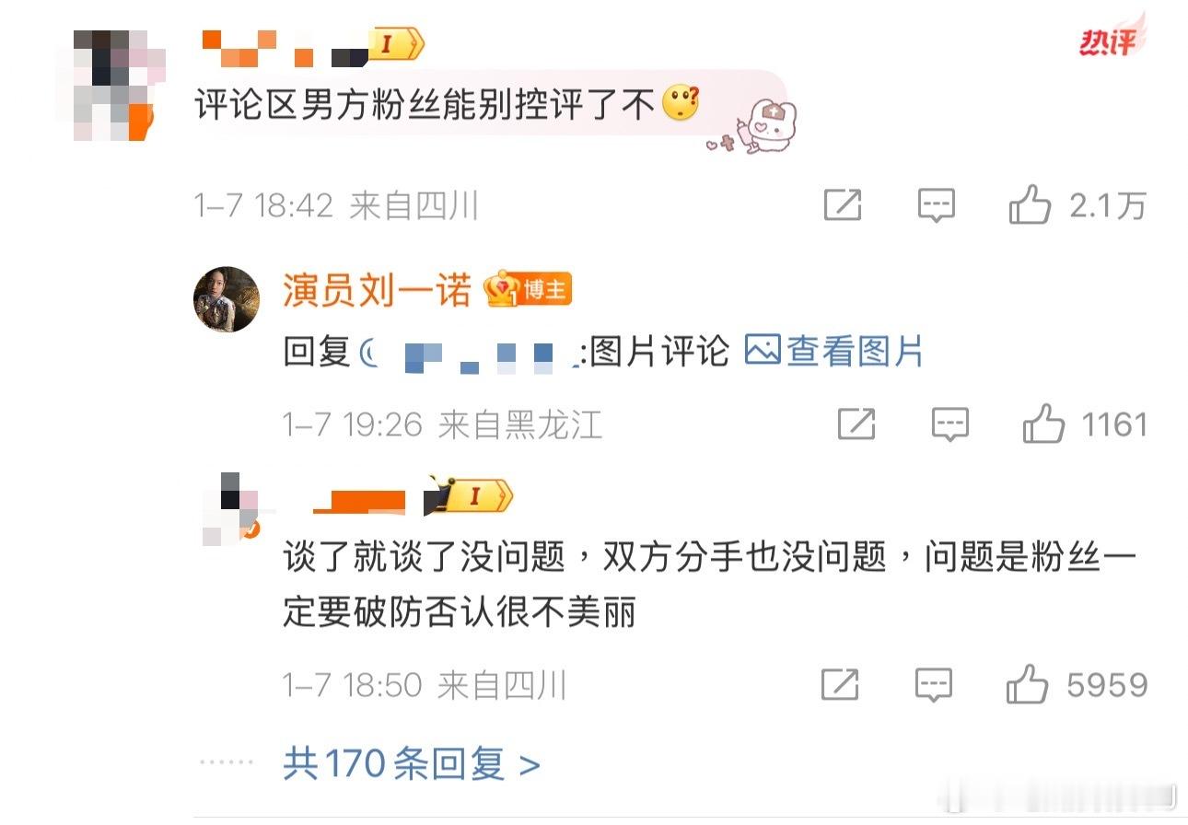Tap the 博主 badge next to 演员刘一诺
This screenshot has height=825, width=1188.
tap(529, 290)
